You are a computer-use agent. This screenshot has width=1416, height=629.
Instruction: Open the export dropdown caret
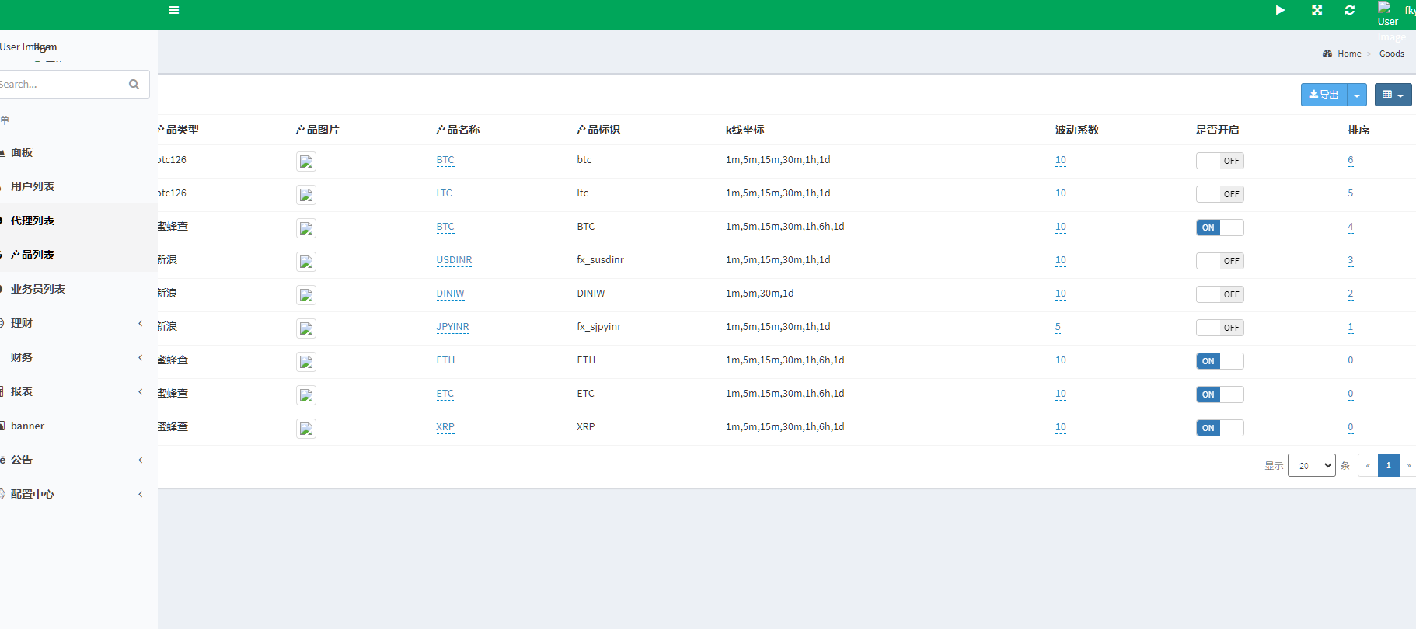[1357, 95]
